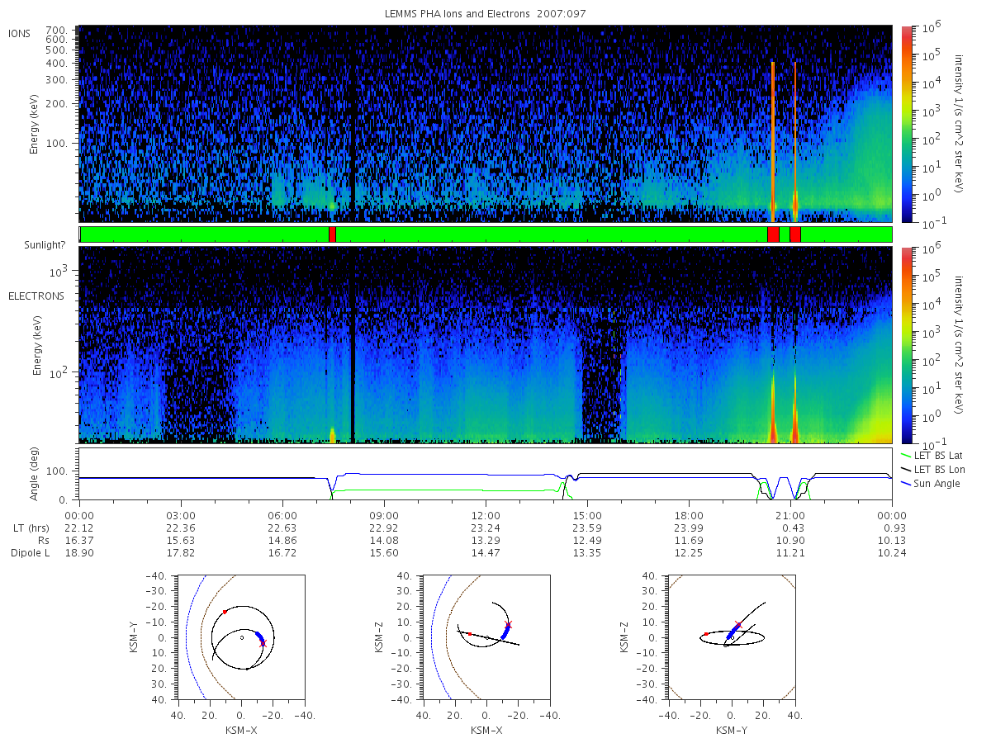Click the IONS panel label
The image size is (991, 743).
click(x=21, y=33)
